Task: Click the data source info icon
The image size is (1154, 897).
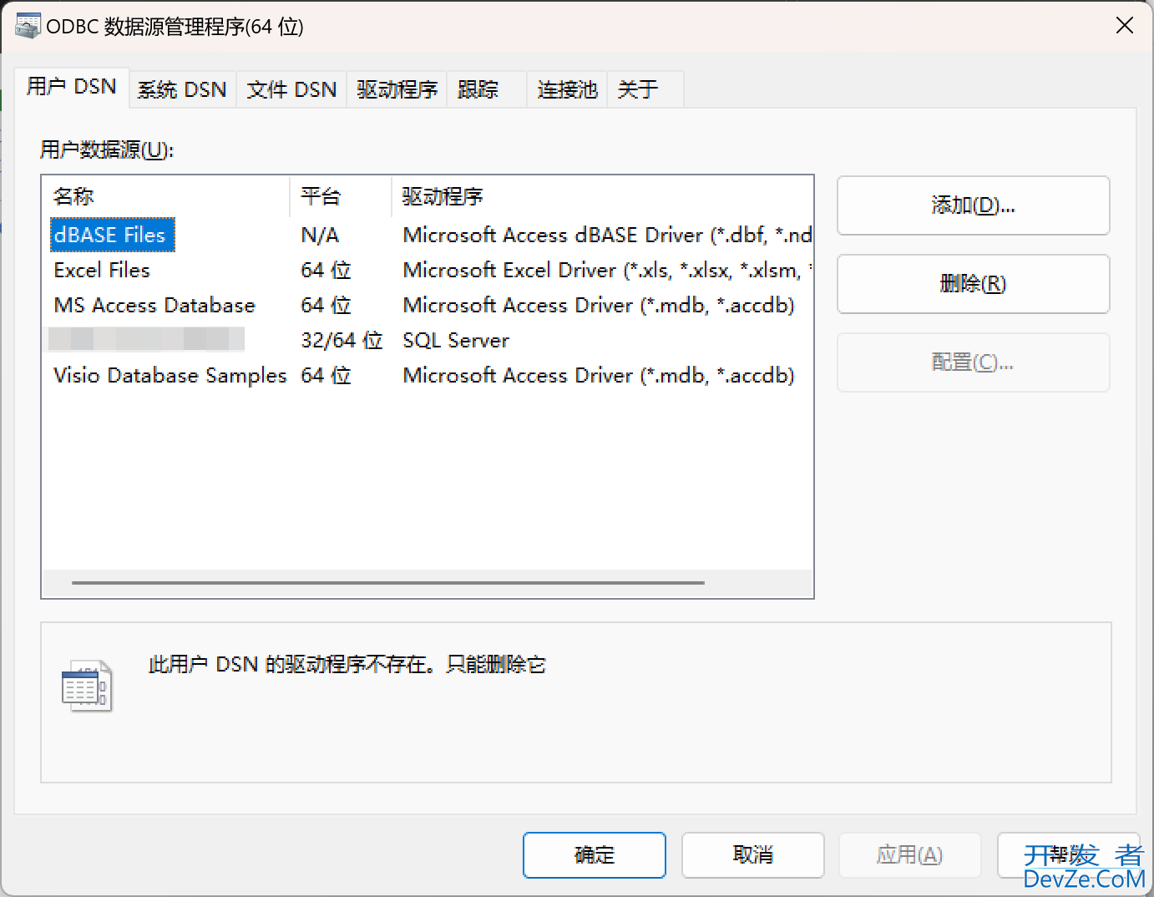Action: [x=87, y=686]
